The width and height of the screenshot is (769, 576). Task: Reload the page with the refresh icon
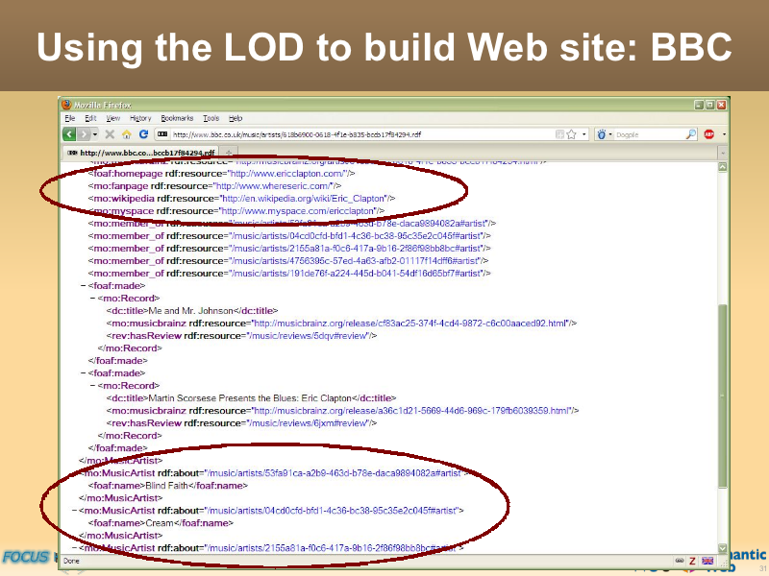pyautogui.click(x=143, y=134)
